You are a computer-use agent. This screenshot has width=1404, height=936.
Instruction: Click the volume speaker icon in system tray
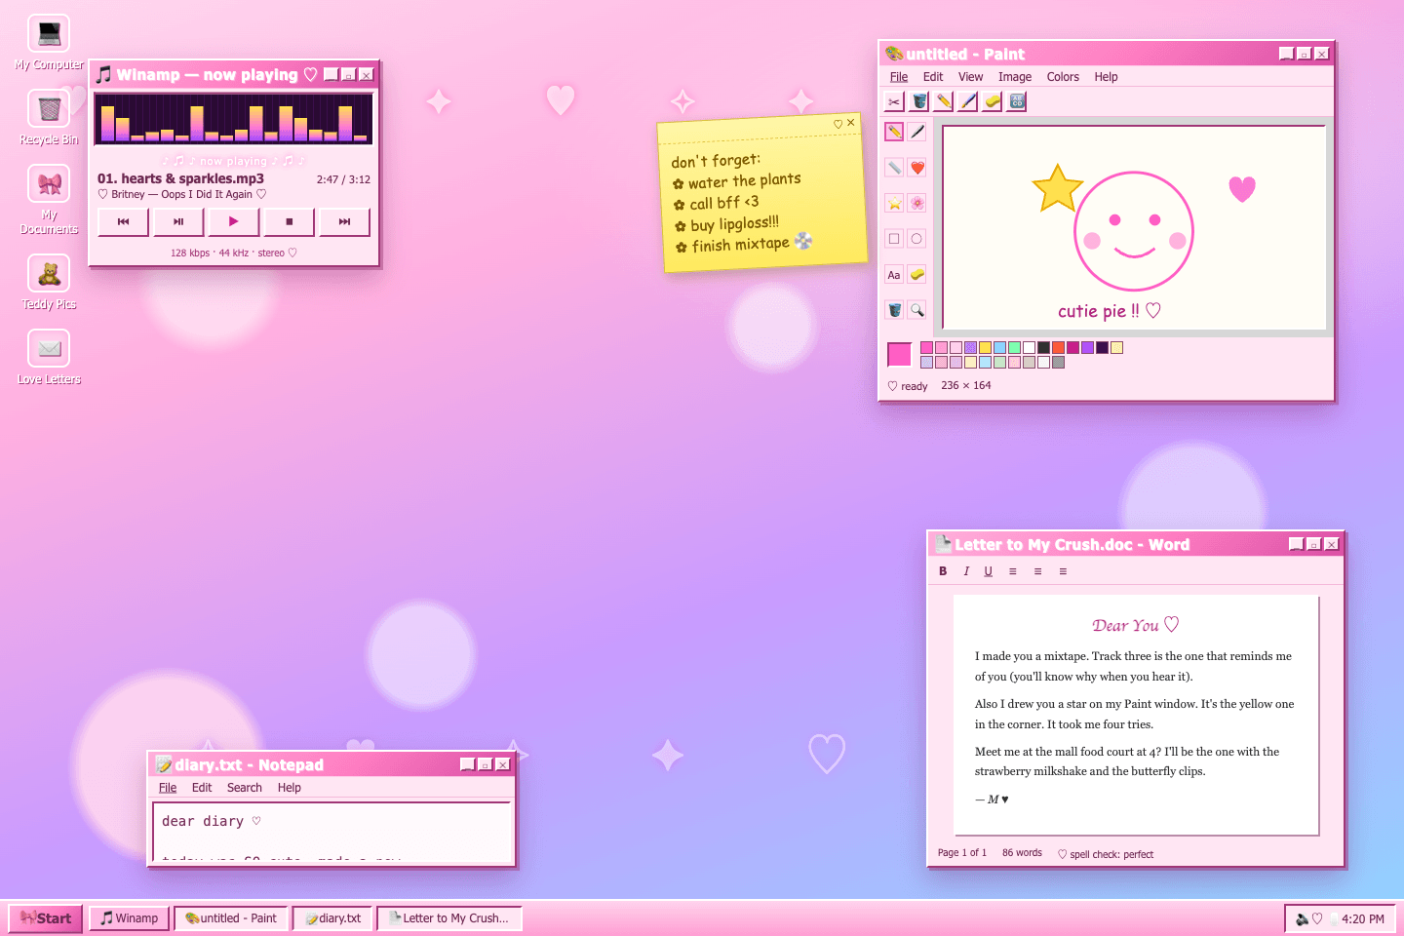click(x=1302, y=918)
